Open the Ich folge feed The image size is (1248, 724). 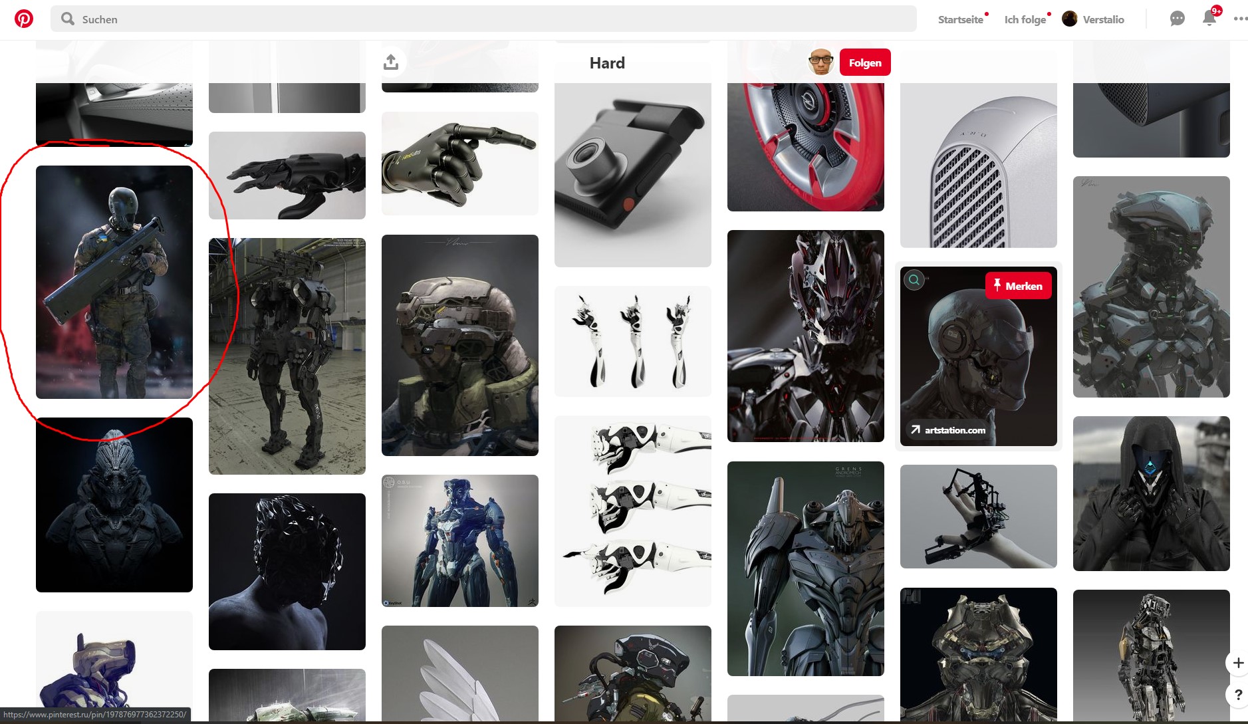[x=1025, y=19]
